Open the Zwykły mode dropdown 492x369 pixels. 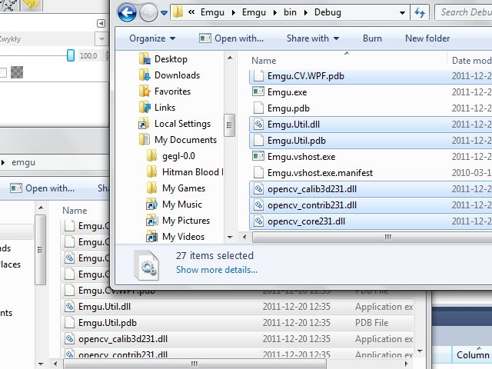[101, 39]
